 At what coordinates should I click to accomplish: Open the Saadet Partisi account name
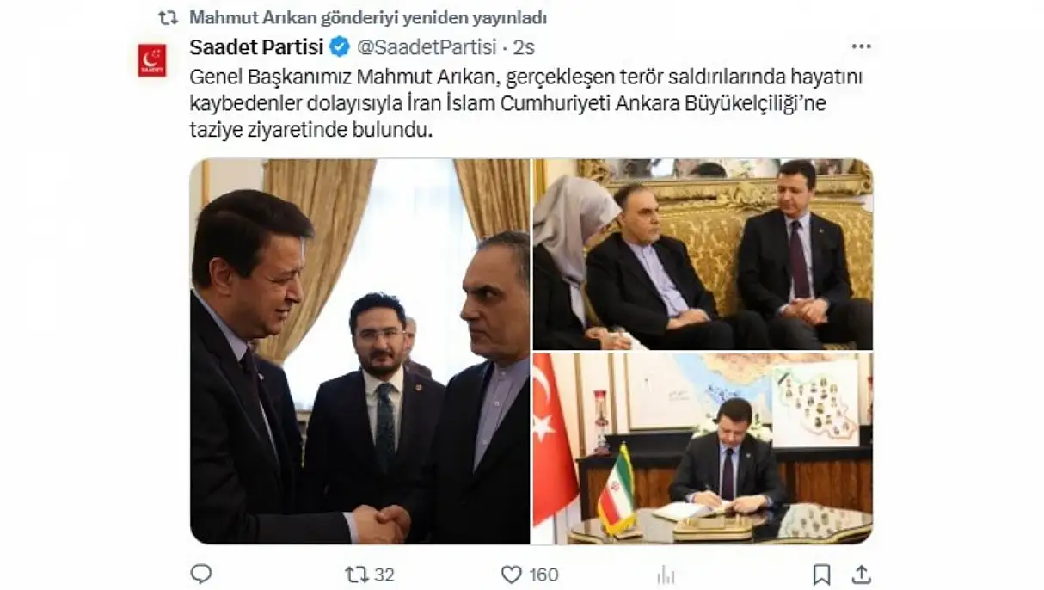[256, 46]
